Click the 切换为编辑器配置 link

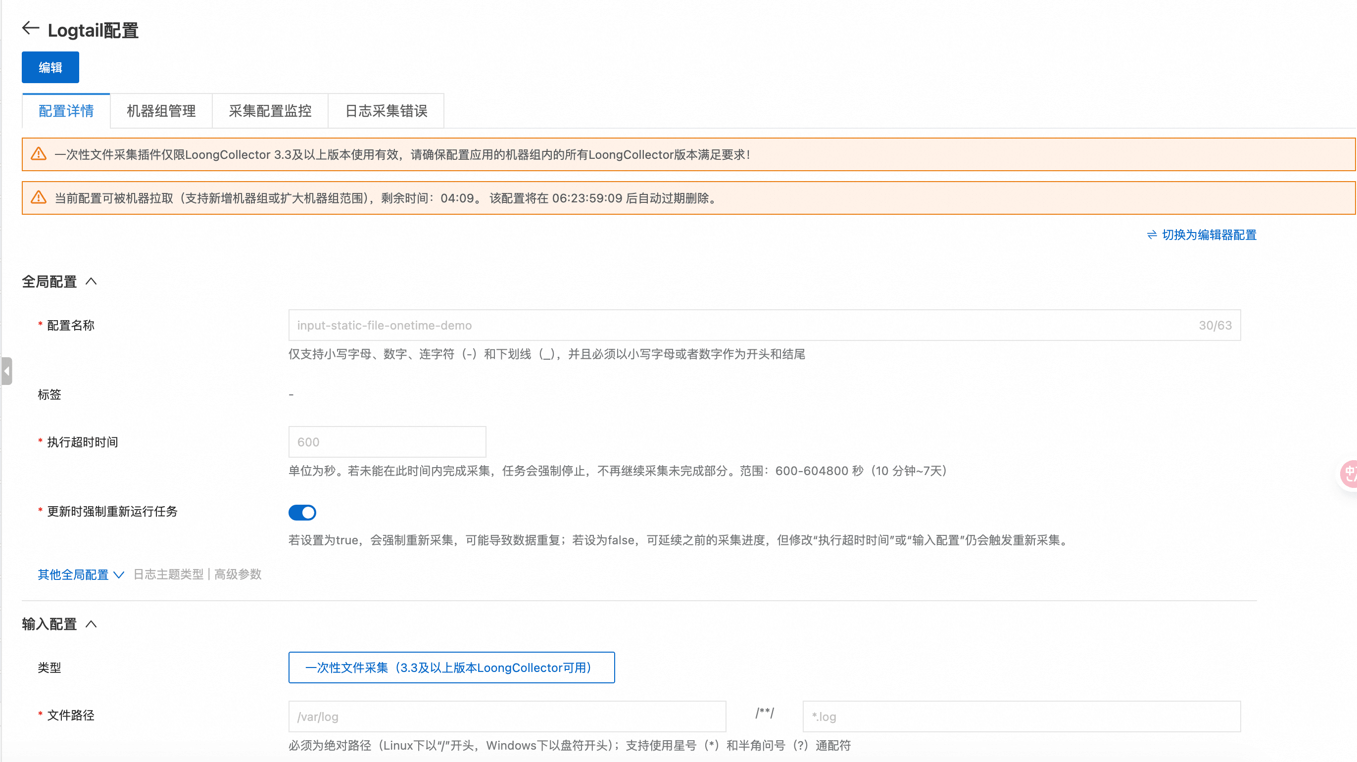click(x=1209, y=235)
